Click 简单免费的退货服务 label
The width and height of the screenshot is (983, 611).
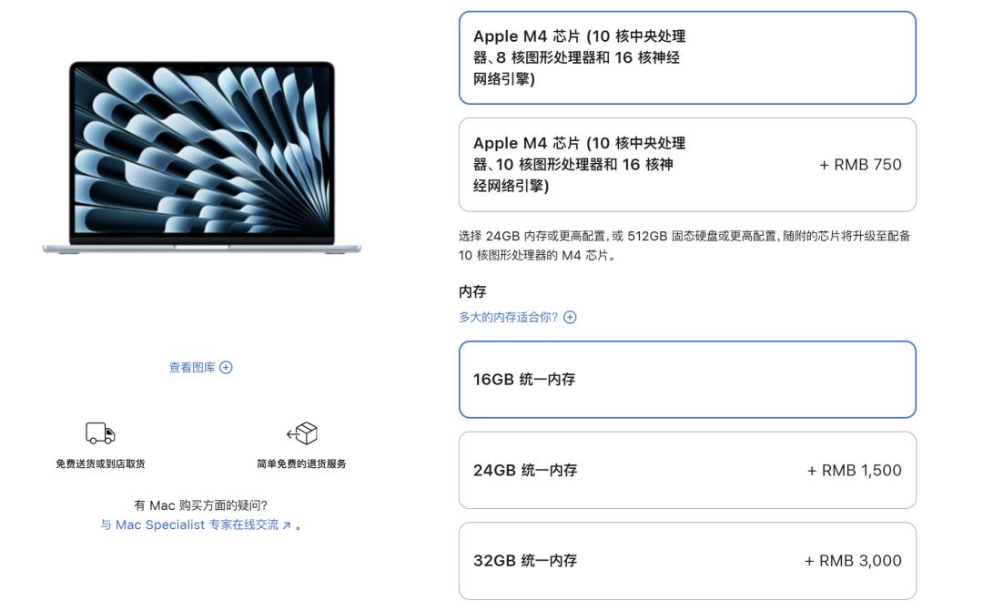(x=301, y=464)
